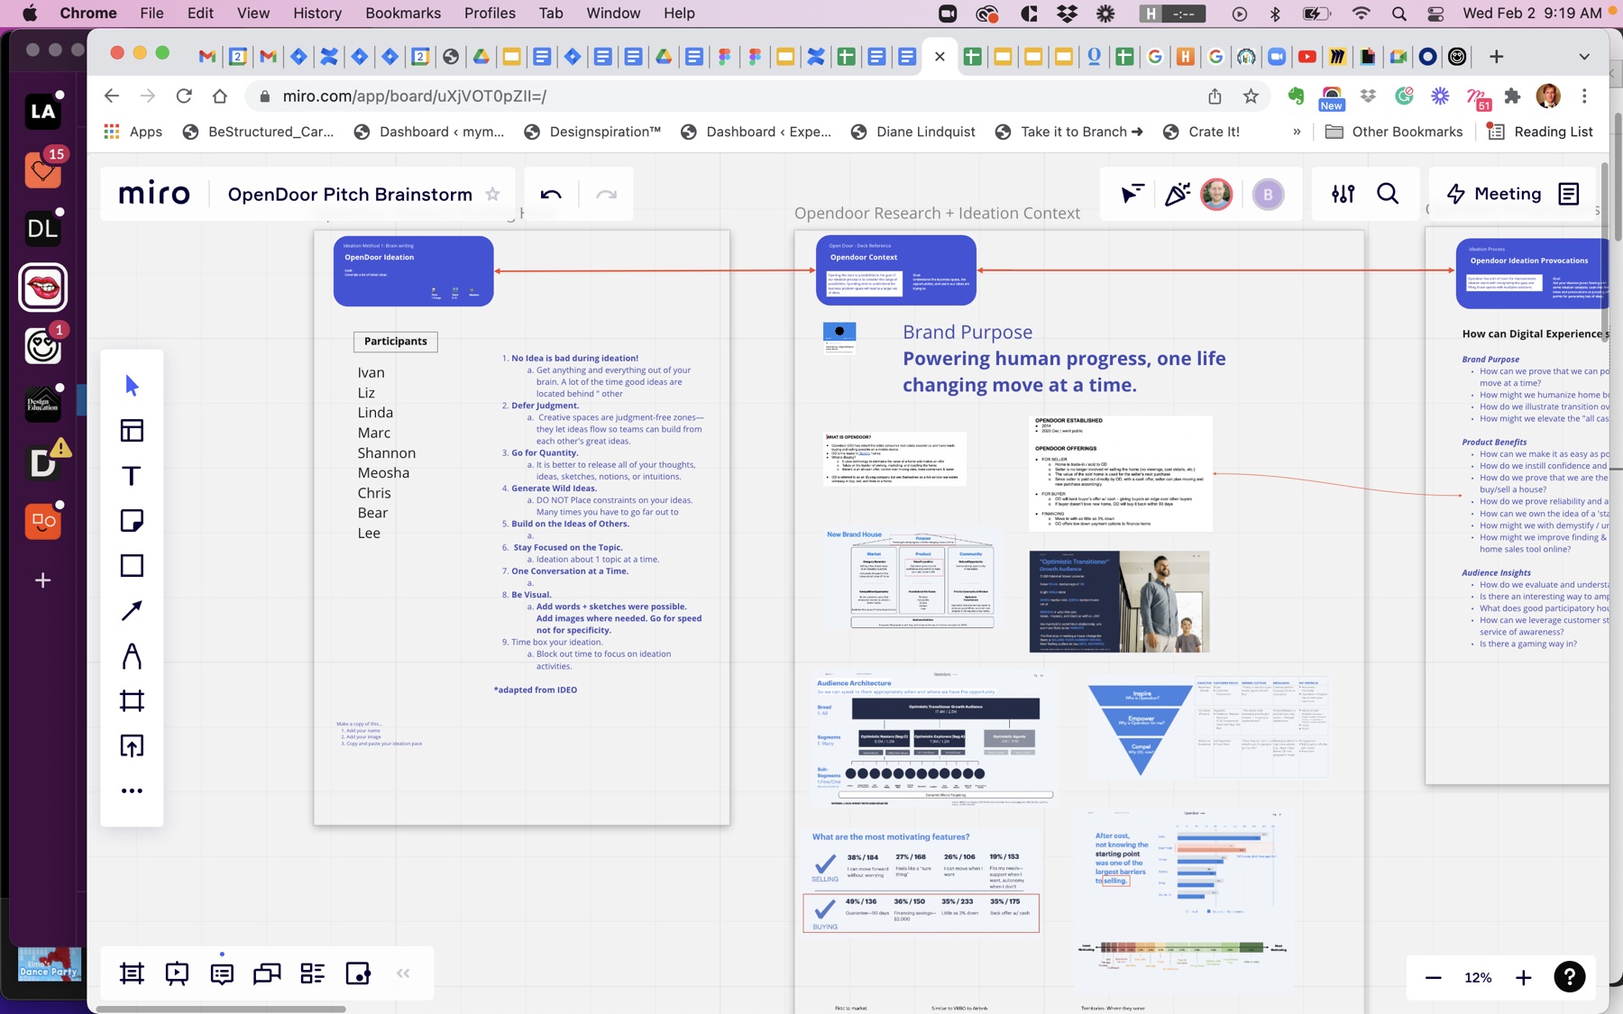The height and width of the screenshot is (1014, 1623).
Task: Go to Miro home via logo
Action: click(x=154, y=195)
